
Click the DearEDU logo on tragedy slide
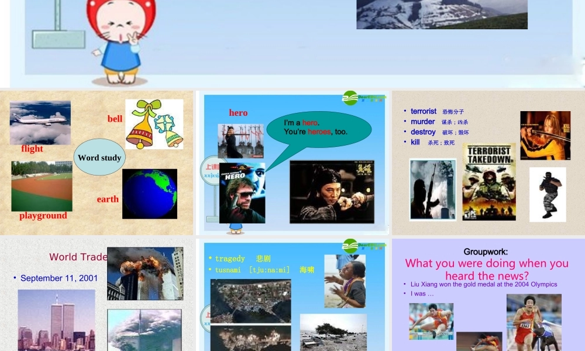tap(364, 246)
